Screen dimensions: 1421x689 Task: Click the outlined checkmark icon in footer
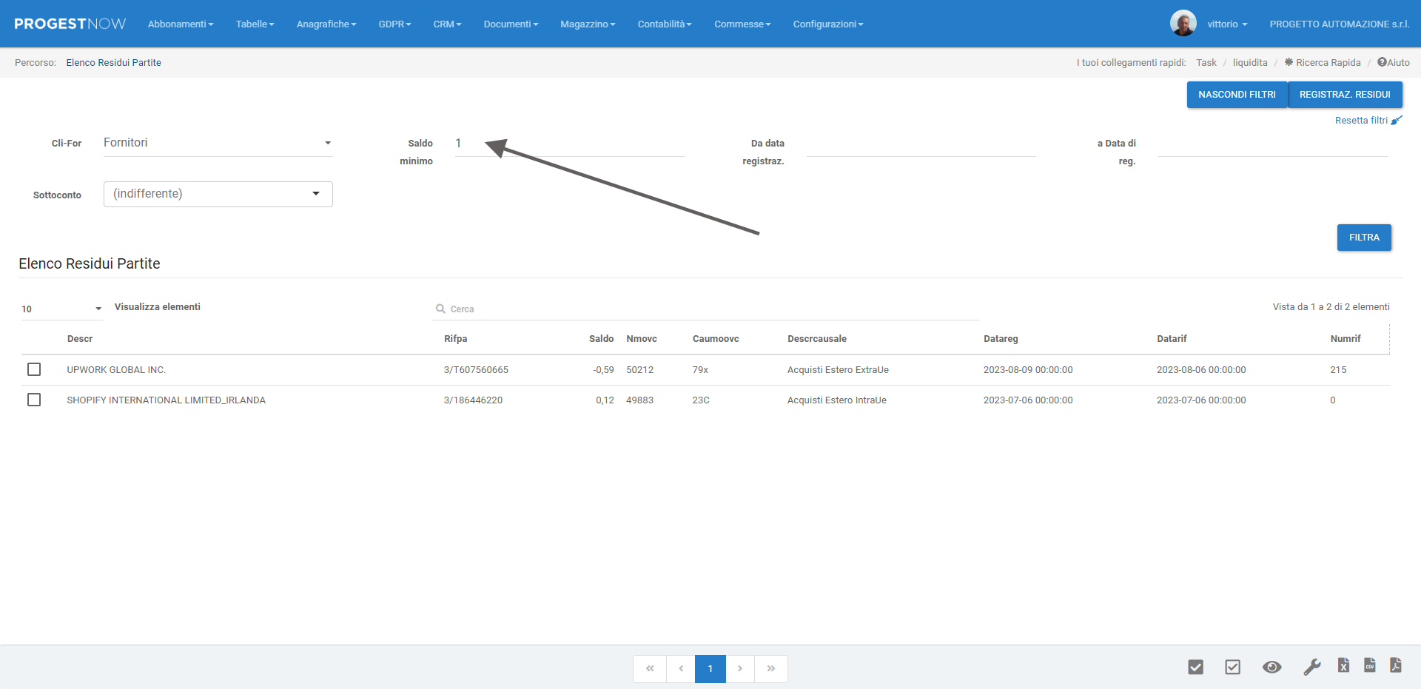[x=1232, y=668]
